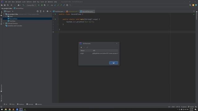198x111 pixels.
Task: Click the Back navigation arrow
Action: [x=11, y=5]
